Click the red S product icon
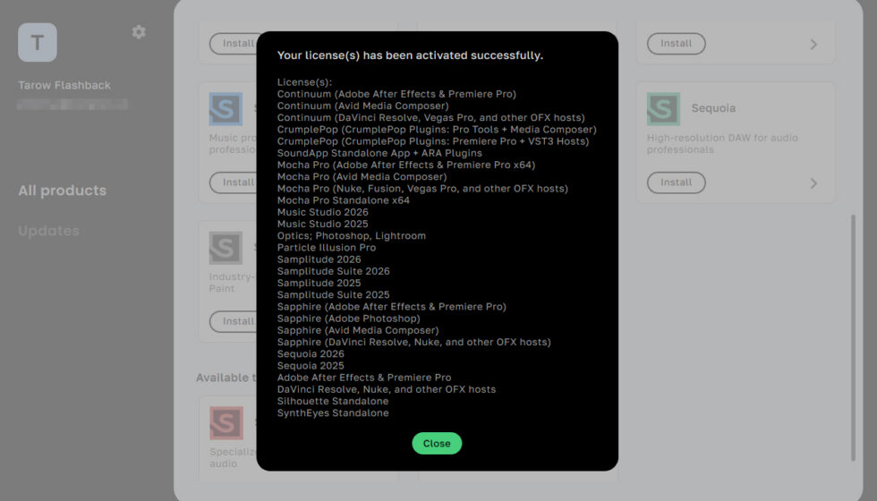The height and width of the screenshot is (501, 877). coord(226,422)
